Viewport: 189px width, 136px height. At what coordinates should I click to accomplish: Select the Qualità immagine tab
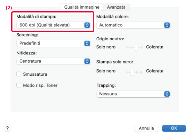pyautogui.click(x=81, y=7)
